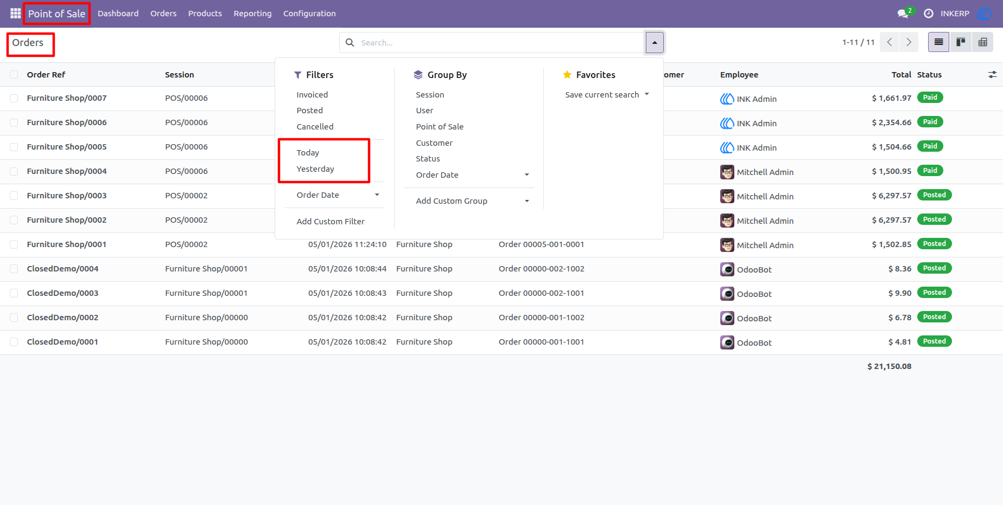
Task: Open Reporting menu
Action: [252, 14]
